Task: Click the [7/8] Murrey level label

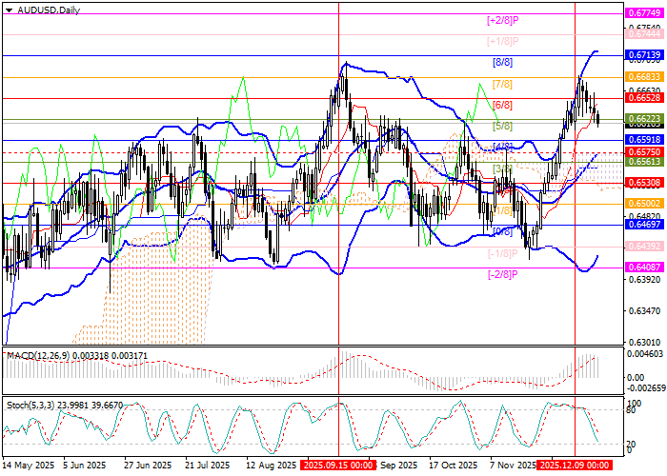Action: pyautogui.click(x=502, y=84)
